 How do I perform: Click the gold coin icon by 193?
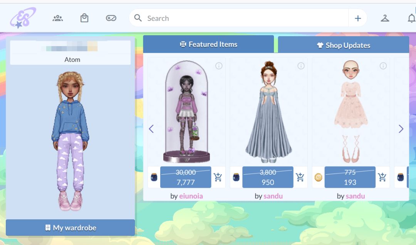[x=319, y=177]
